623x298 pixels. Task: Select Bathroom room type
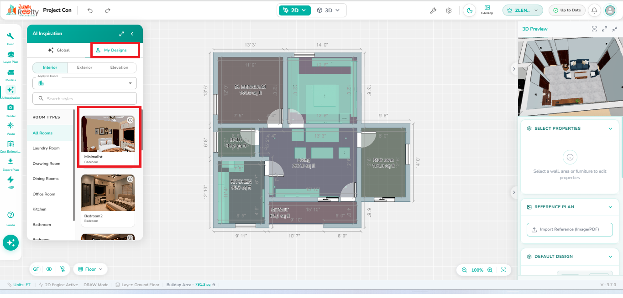coord(50,225)
